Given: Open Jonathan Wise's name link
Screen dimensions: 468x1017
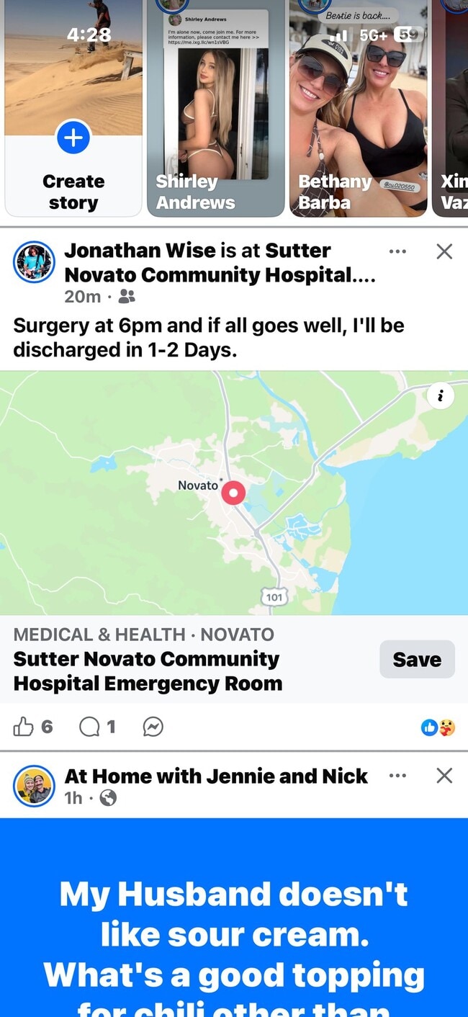Looking at the screenshot, I should pos(140,251).
